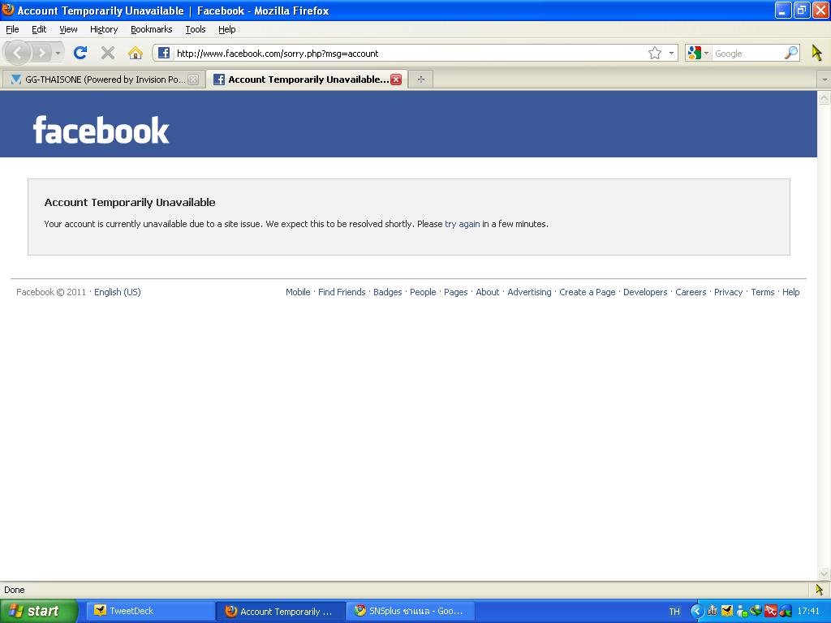Screen dimensions: 831x623
Task: Close the GG-THAISONE tab
Action: click(193, 79)
